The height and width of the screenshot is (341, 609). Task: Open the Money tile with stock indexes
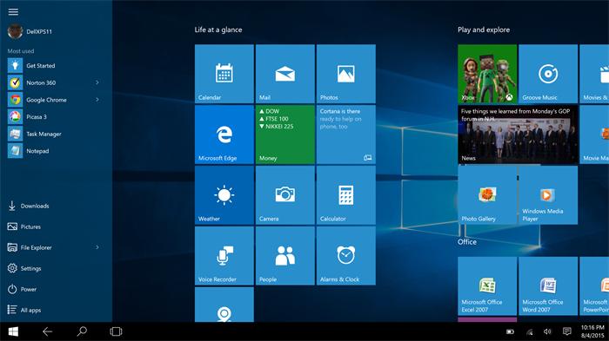(x=285, y=134)
